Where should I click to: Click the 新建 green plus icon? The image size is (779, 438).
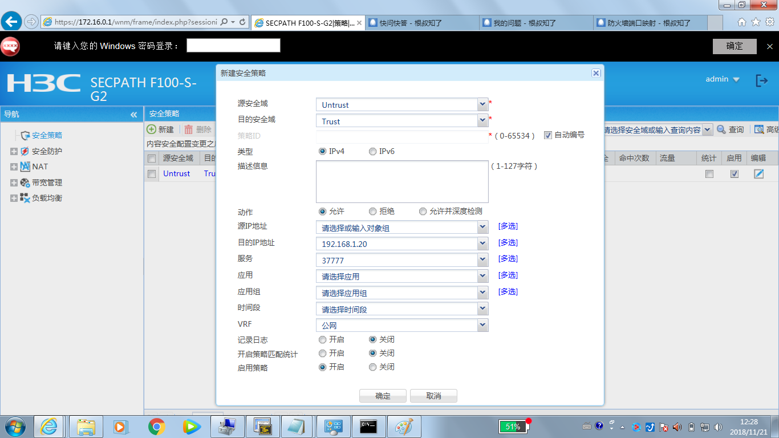[x=151, y=129]
